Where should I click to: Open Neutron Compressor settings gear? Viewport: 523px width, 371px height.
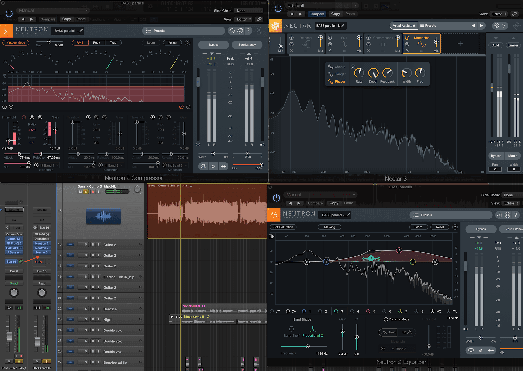240,31
